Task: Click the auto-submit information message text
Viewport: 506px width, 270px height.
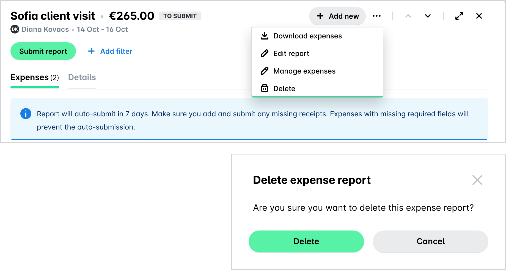Action: pyautogui.click(x=253, y=120)
